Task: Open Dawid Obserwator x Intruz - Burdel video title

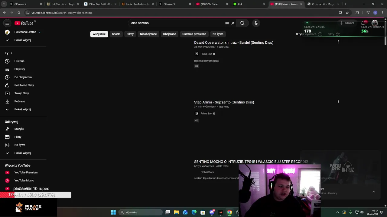Action: [234, 42]
